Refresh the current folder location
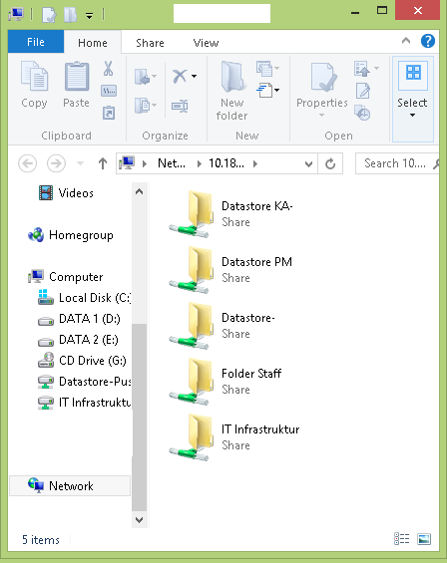Screen dimensions: 447x563 (330, 163)
